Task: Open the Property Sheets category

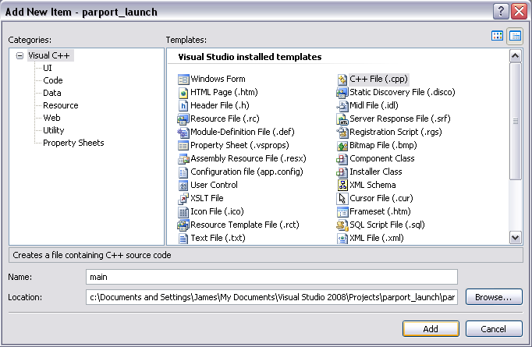Action: pyautogui.click(x=73, y=143)
